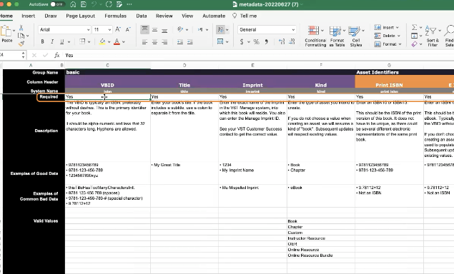Click the Copy icon
This screenshot has width=454, height=274.
pyautogui.click(x=21, y=36)
